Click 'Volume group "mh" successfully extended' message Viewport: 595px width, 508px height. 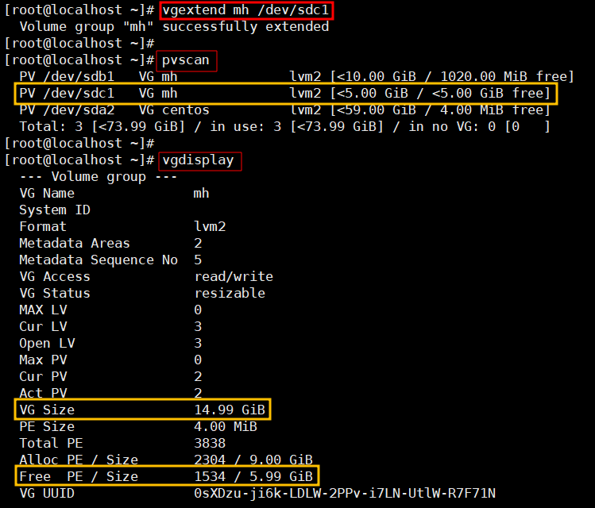point(174,26)
